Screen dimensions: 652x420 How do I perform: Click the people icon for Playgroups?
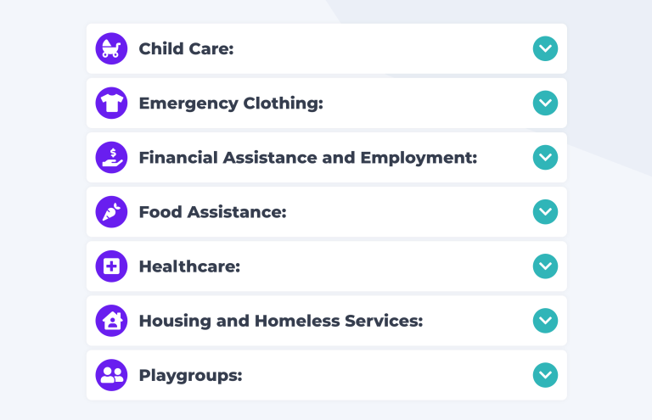111,375
